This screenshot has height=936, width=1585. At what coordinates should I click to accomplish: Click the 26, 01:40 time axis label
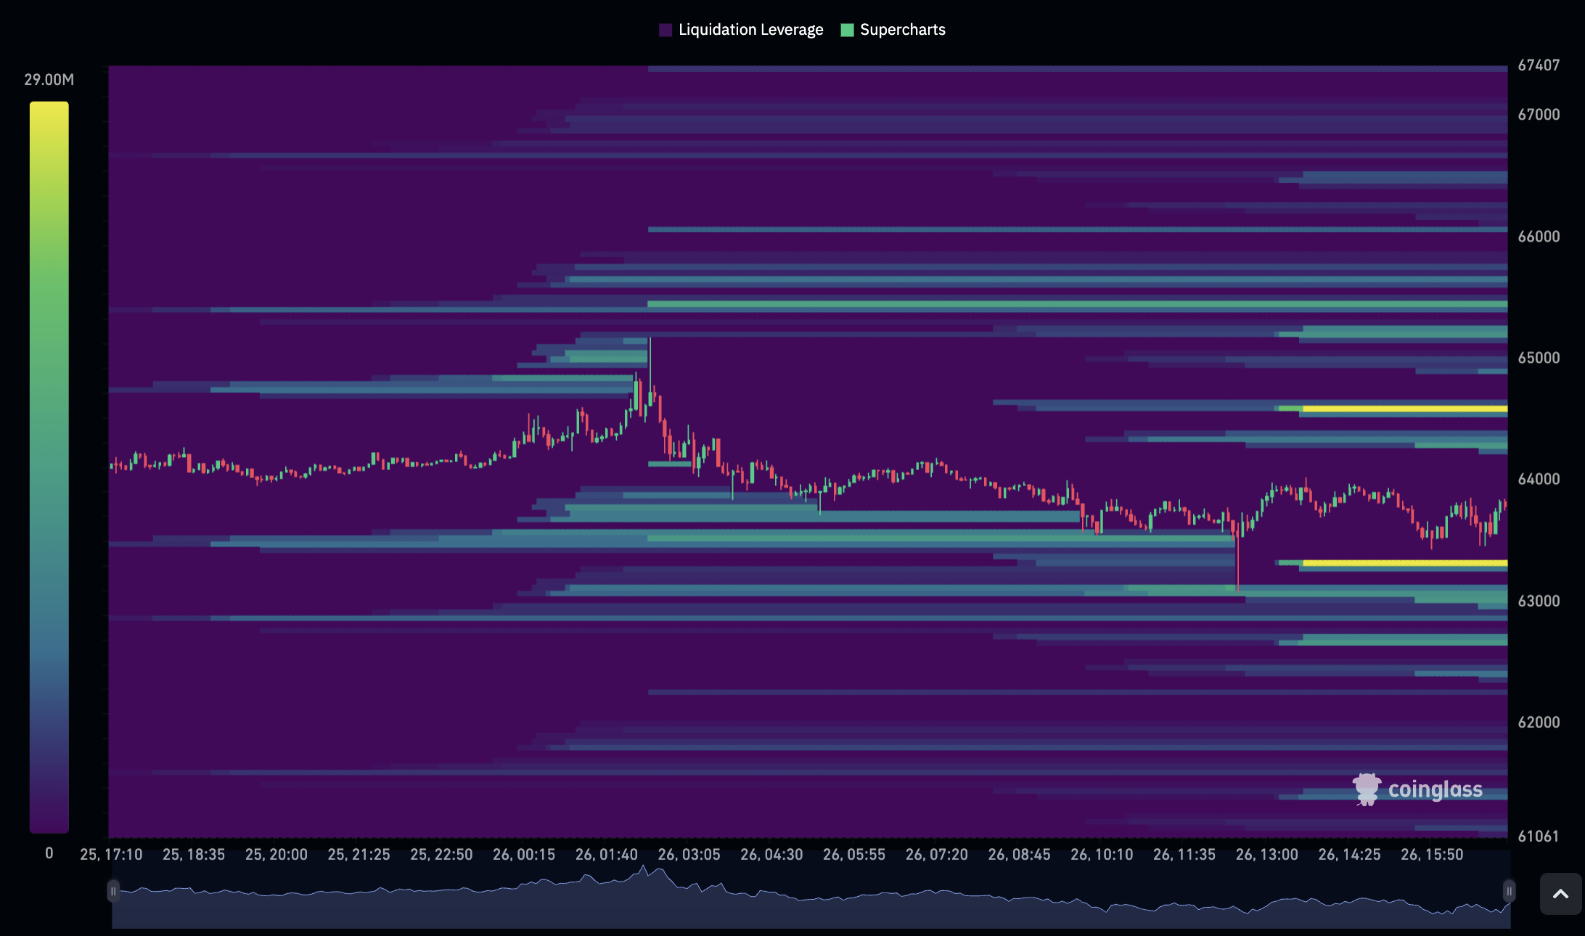607,855
